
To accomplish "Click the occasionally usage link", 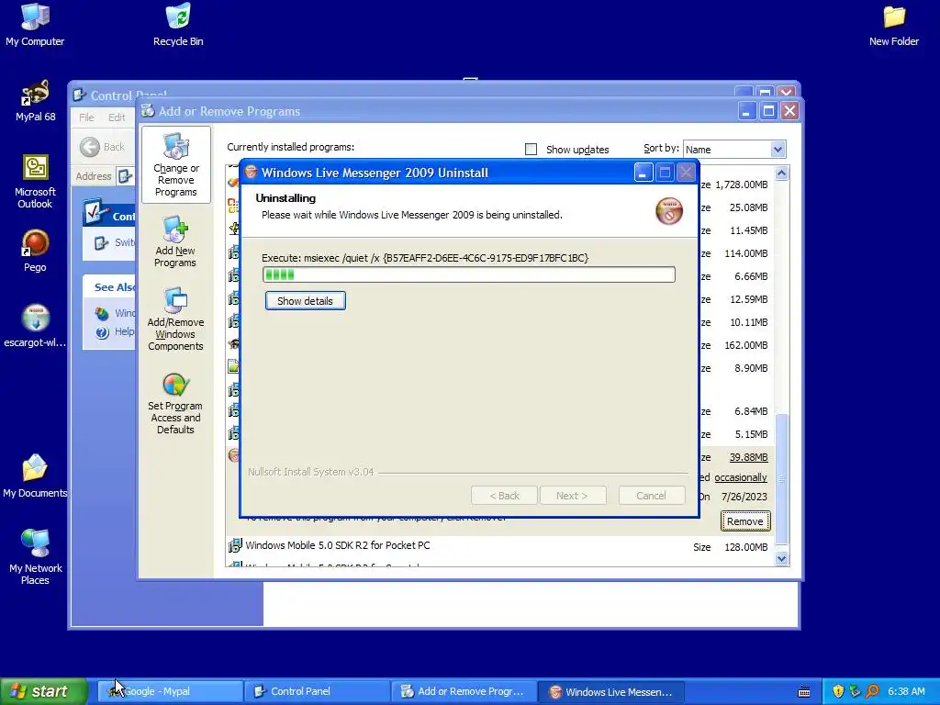I will coord(741,477).
